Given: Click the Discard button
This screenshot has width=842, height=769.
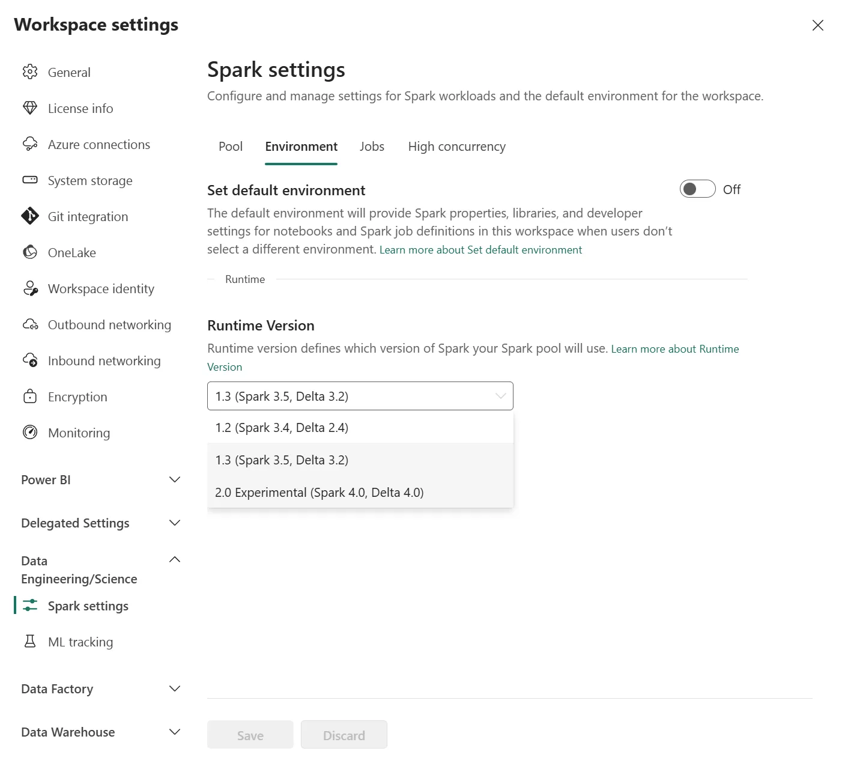Looking at the screenshot, I should coord(344,735).
